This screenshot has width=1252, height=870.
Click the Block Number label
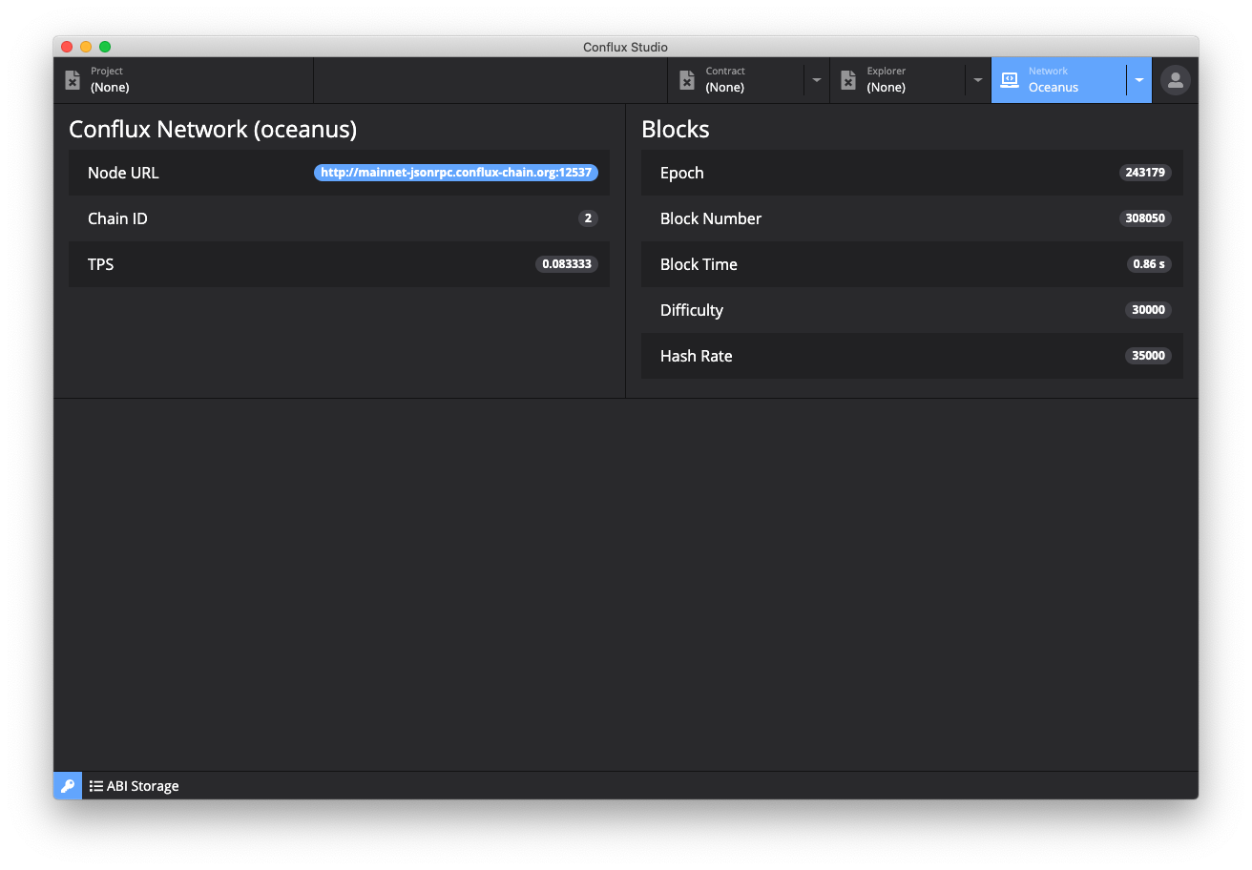click(711, 218)
